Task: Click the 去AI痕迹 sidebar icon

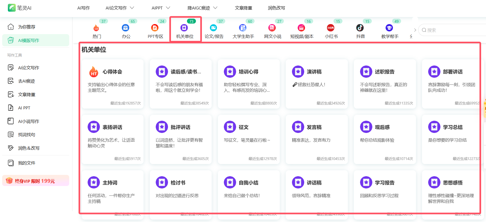Action: pyautogui.click(x=11, y=81)
